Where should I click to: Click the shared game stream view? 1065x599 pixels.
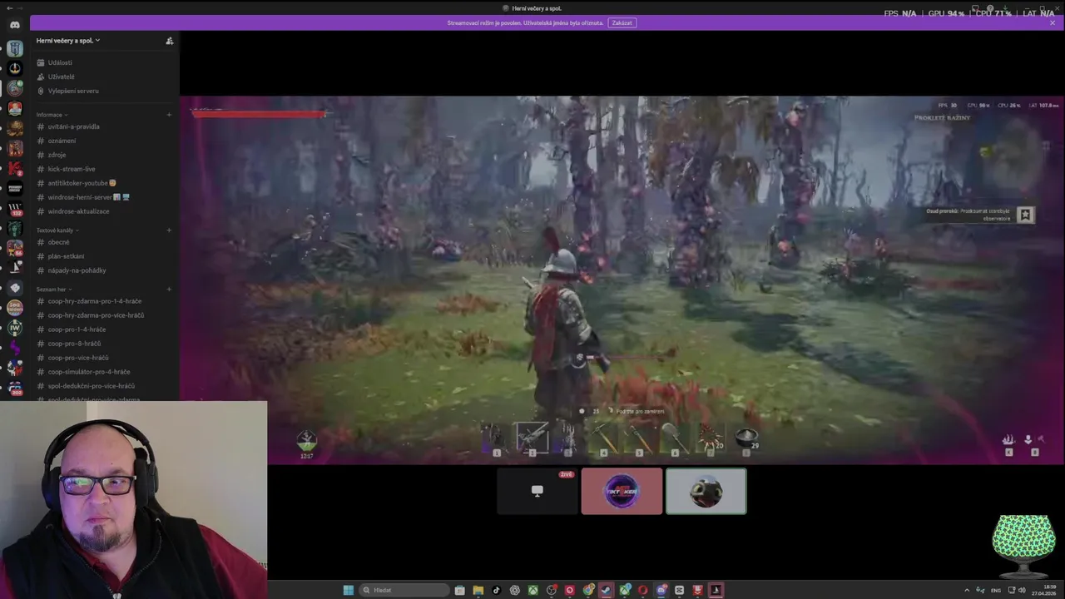[622, 280]
